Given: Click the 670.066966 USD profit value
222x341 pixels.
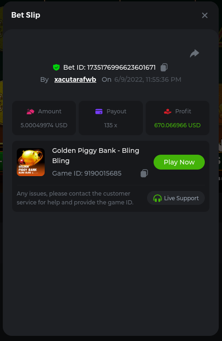Looking at the screenshot, I should pyautogui.click(x=177, y=125).
